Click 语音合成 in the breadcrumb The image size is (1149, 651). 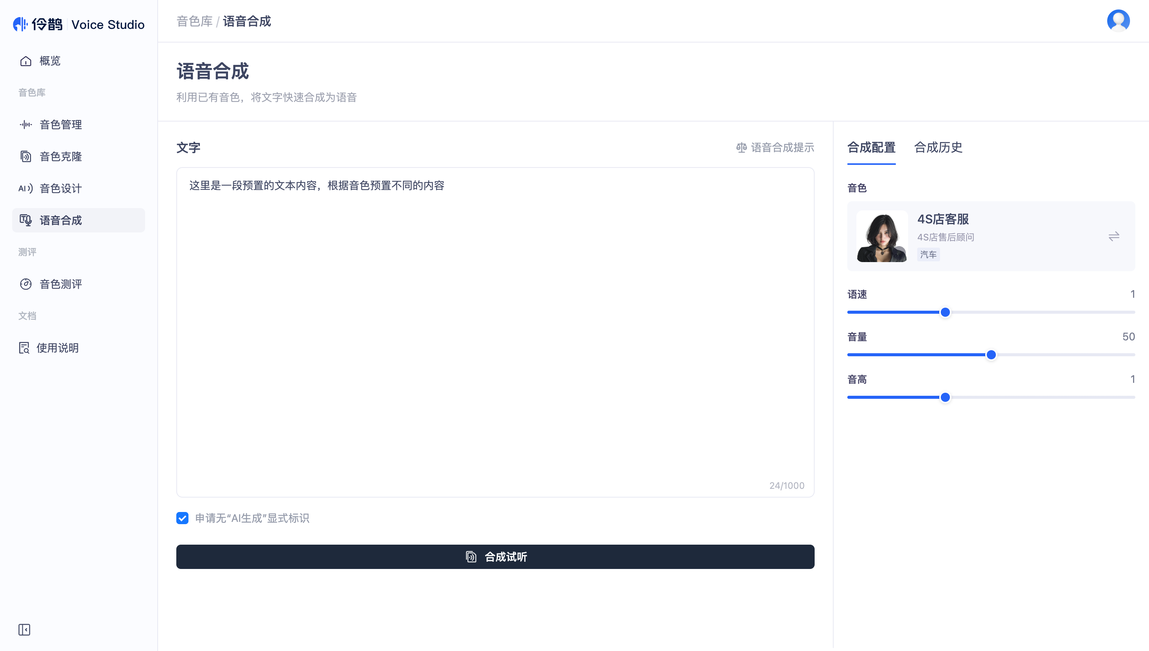247,21
